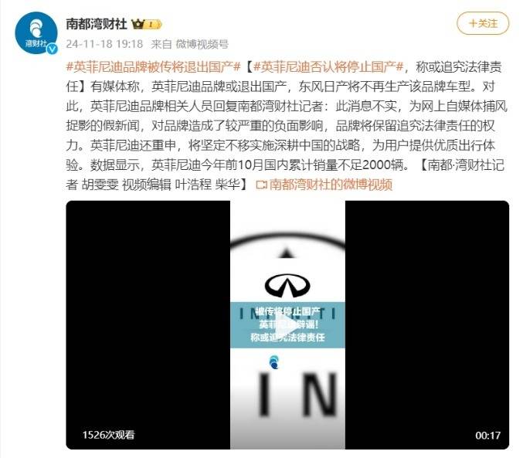Screen dimensions: 523x458
Task: Click the 00:17 video duration label
Action: [x=487, y=436]
